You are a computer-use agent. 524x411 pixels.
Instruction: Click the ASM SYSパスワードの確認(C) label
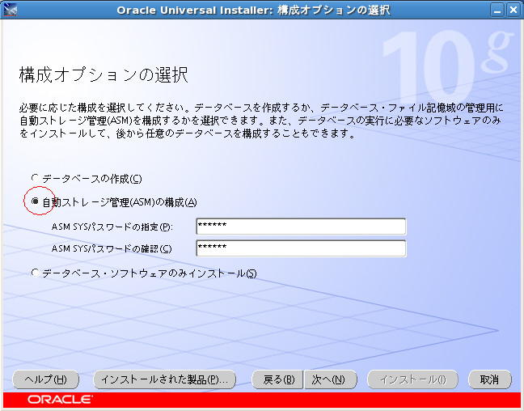pyautogui.click(x=112, y=248)
